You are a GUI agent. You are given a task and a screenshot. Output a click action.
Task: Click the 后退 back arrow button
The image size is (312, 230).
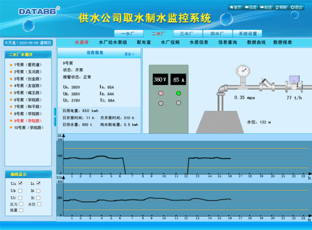(251, 8)
